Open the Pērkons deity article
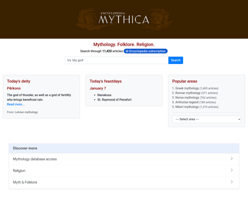The height and width of the screenshot is (198, 248). (14, 88)
